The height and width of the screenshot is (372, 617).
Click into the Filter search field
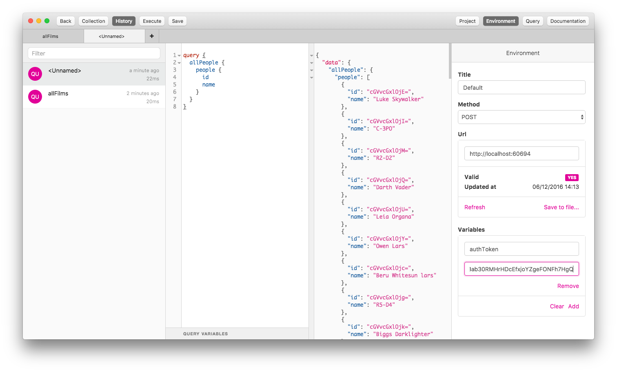pyautogui.click(x=94, y=53)
